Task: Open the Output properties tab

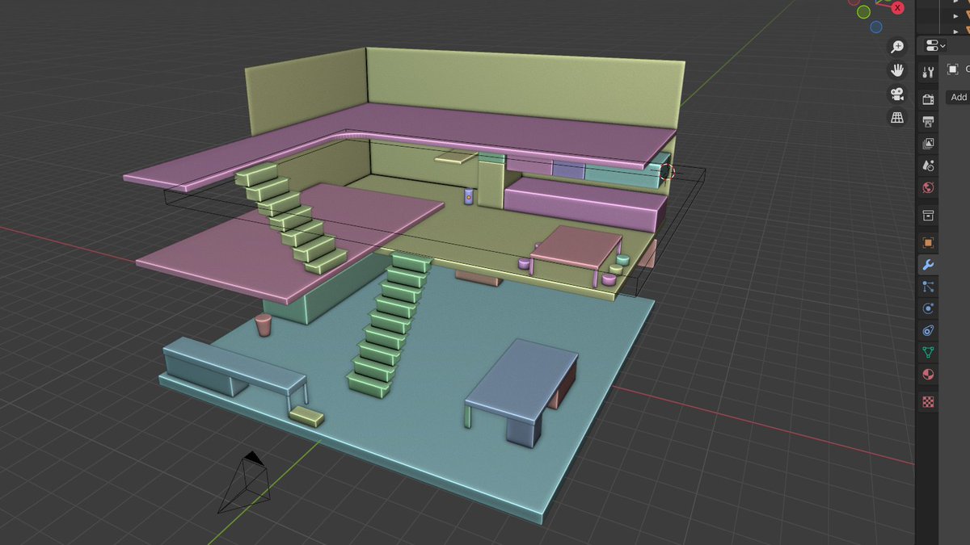Action: pyautogui.click(x=928, y=122)
